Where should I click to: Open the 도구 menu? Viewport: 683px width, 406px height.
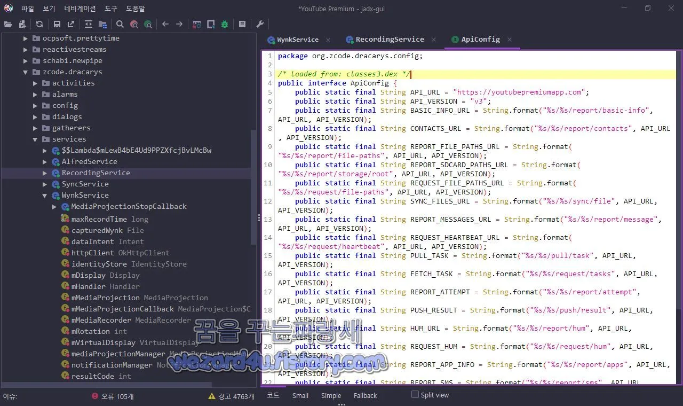pyautogui.click(x=111, y=9)
